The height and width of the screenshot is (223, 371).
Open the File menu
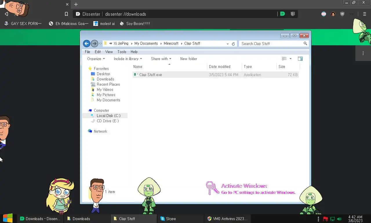tap(88, 52)
